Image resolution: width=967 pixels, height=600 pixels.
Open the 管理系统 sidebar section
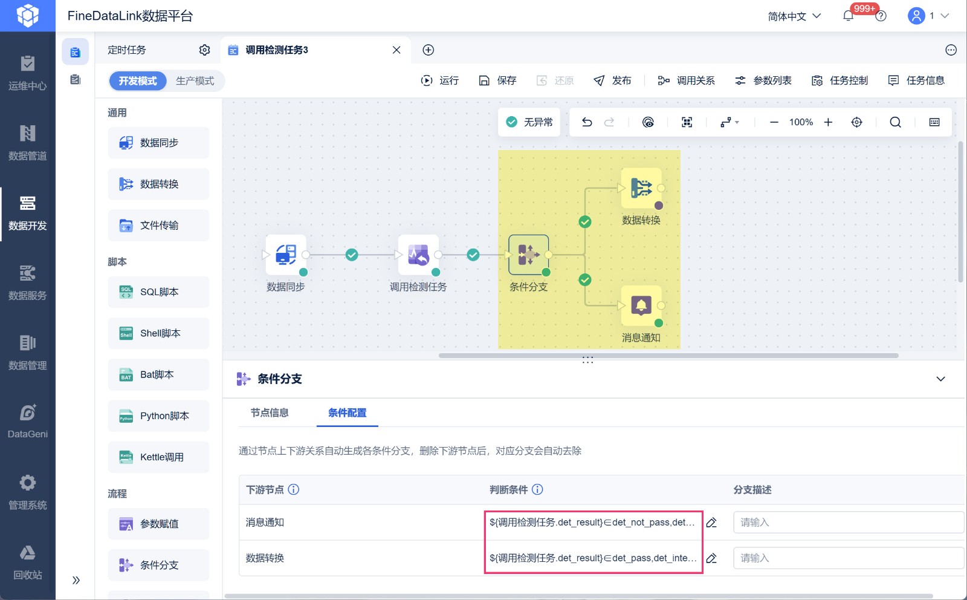27,492
